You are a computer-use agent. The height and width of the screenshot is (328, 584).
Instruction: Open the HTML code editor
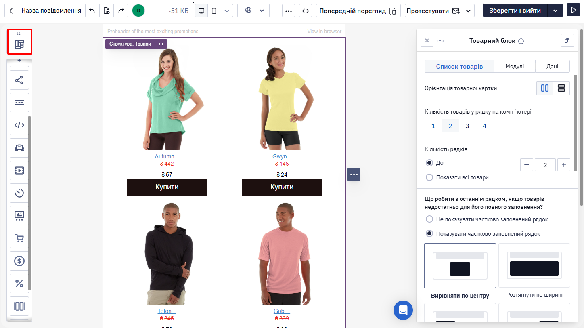(x=306, y=11)
